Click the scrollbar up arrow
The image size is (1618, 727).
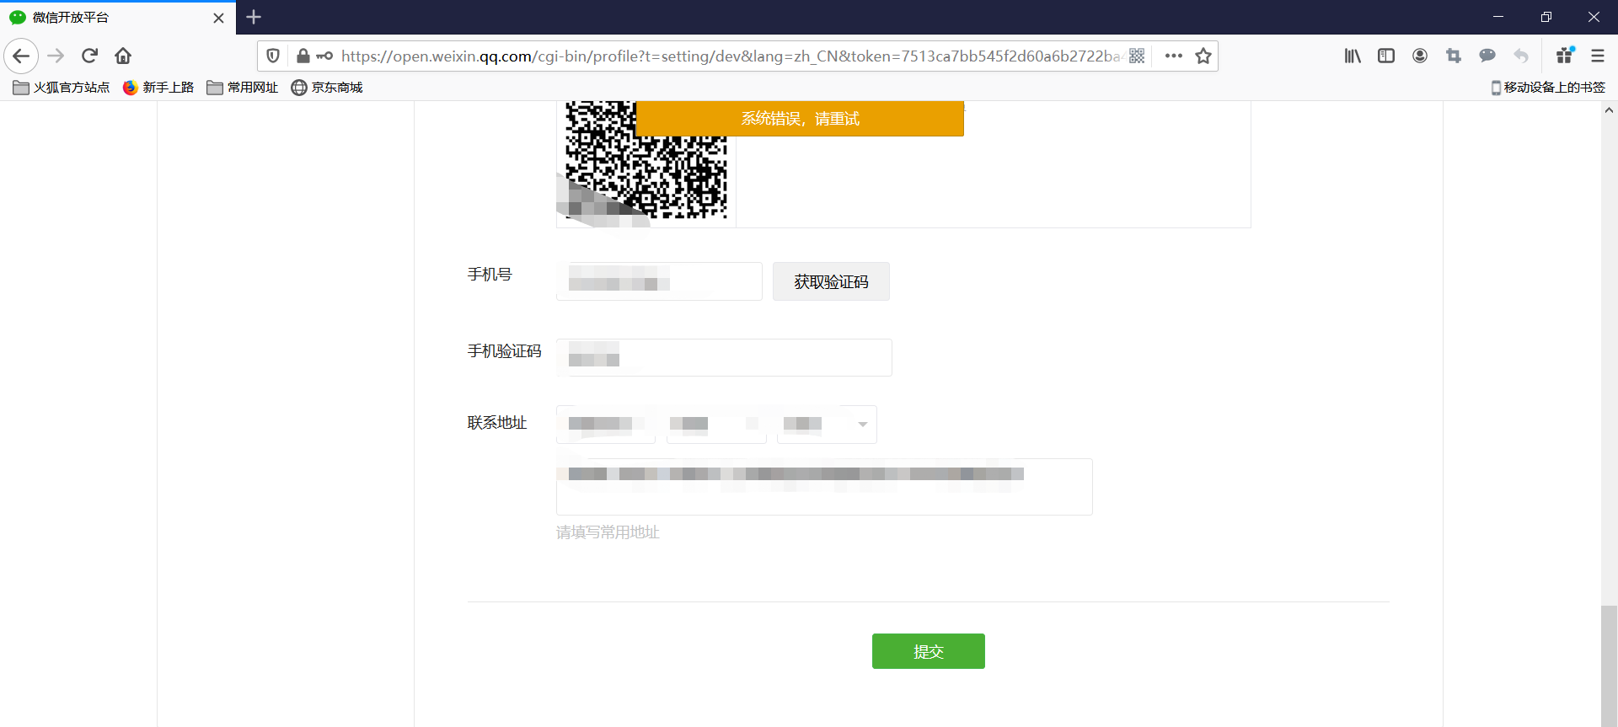tap(1610, 110)
